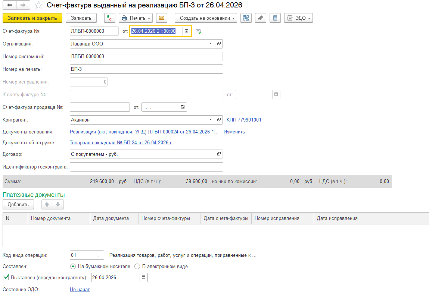The width and height of the screenshot is (429, 296).
Task: Show Дт/Кт postings of the document
Action: [x=110, y=18]
